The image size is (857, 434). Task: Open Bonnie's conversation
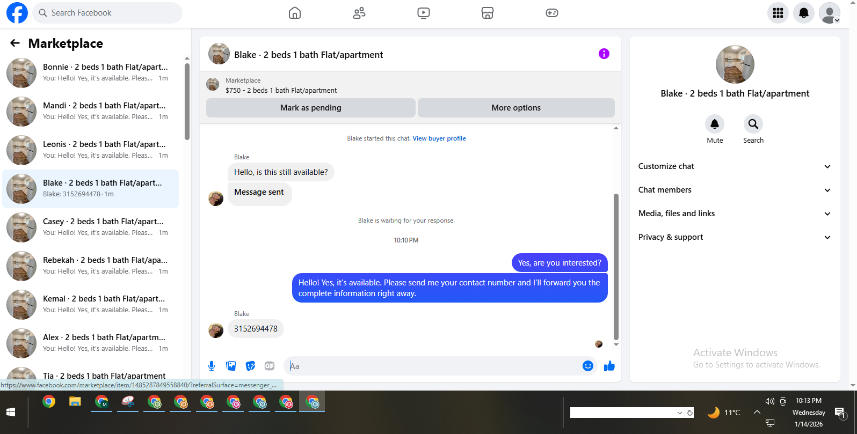pyautogui.click(x=90, y=73)
